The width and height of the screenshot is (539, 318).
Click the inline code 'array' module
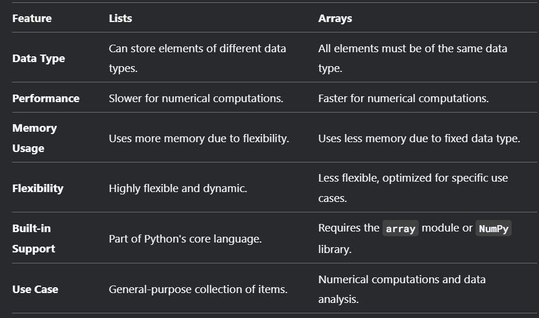[x=401, y=229]
